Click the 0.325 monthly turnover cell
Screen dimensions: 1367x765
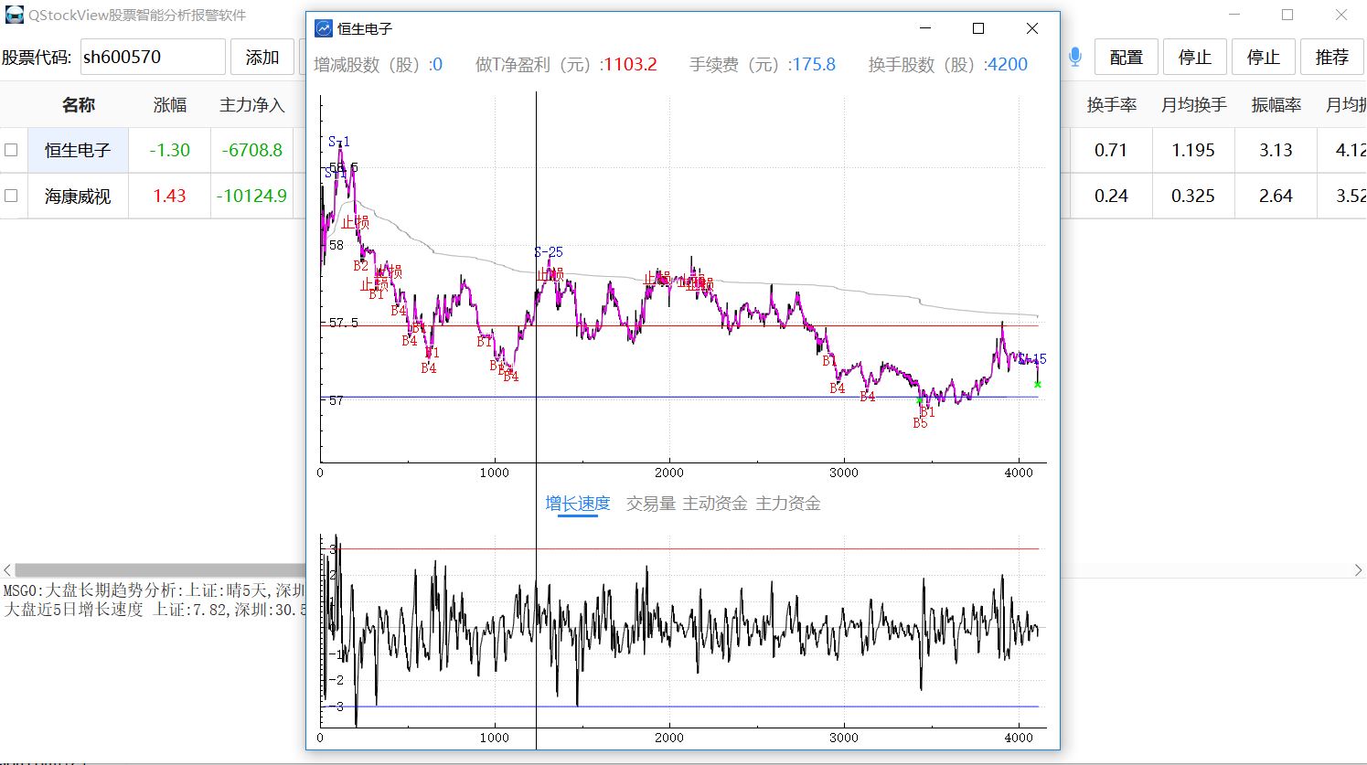tap(1193, 196)
